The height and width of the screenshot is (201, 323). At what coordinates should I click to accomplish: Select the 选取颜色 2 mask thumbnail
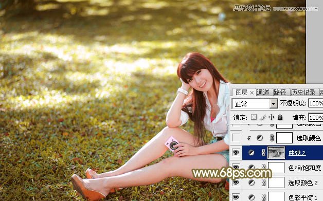pos(276,182)
